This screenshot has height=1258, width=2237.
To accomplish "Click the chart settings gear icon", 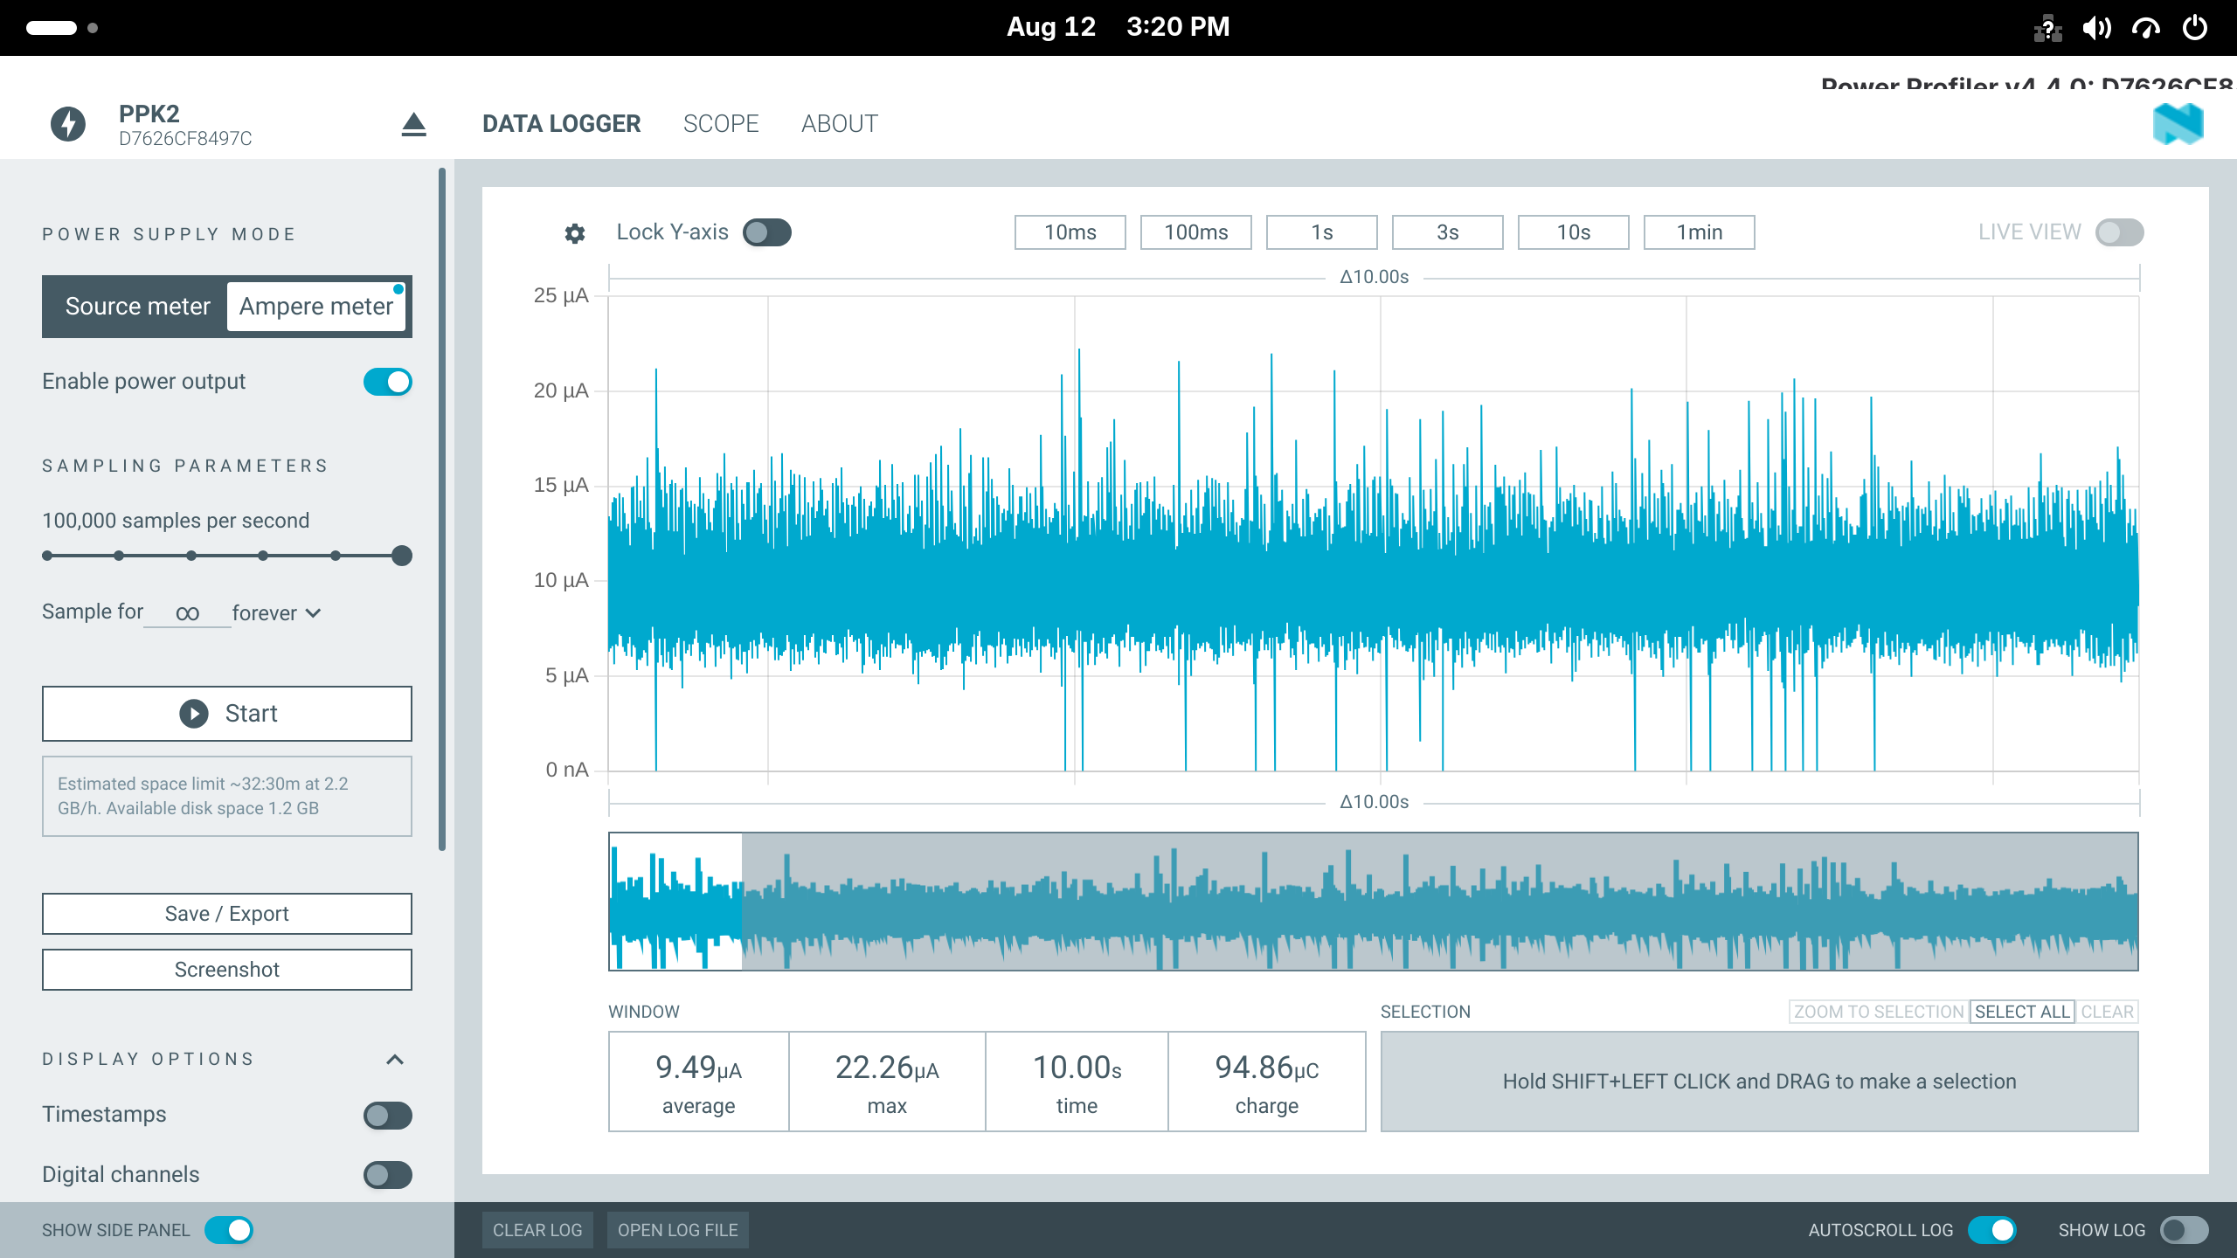I will (x=574, y=233).
